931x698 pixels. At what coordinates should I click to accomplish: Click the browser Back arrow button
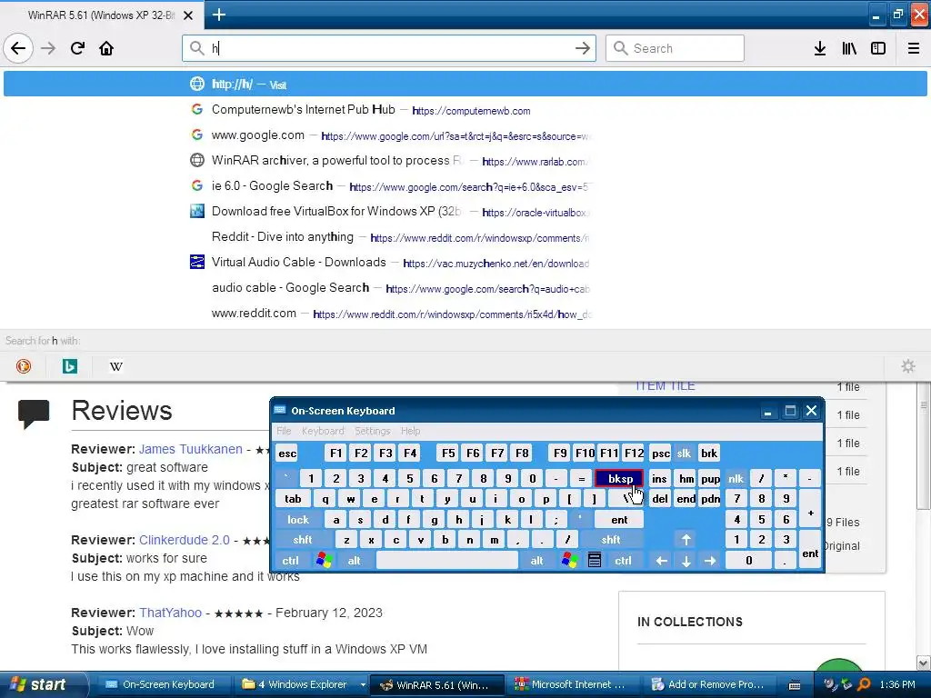pos(18,48)
